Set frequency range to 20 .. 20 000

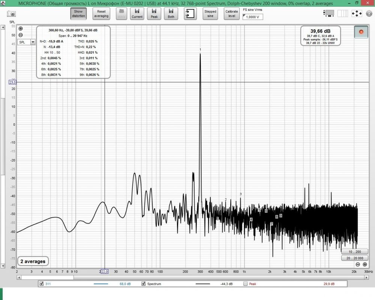point(355,258)
